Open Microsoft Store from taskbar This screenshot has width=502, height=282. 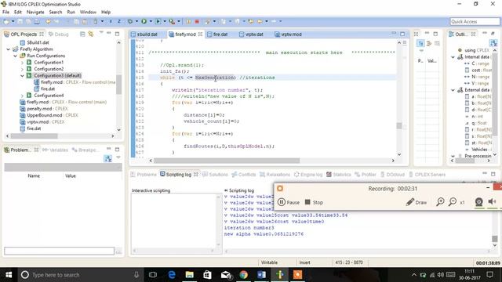pyautogui.click(x=207, y=275)
